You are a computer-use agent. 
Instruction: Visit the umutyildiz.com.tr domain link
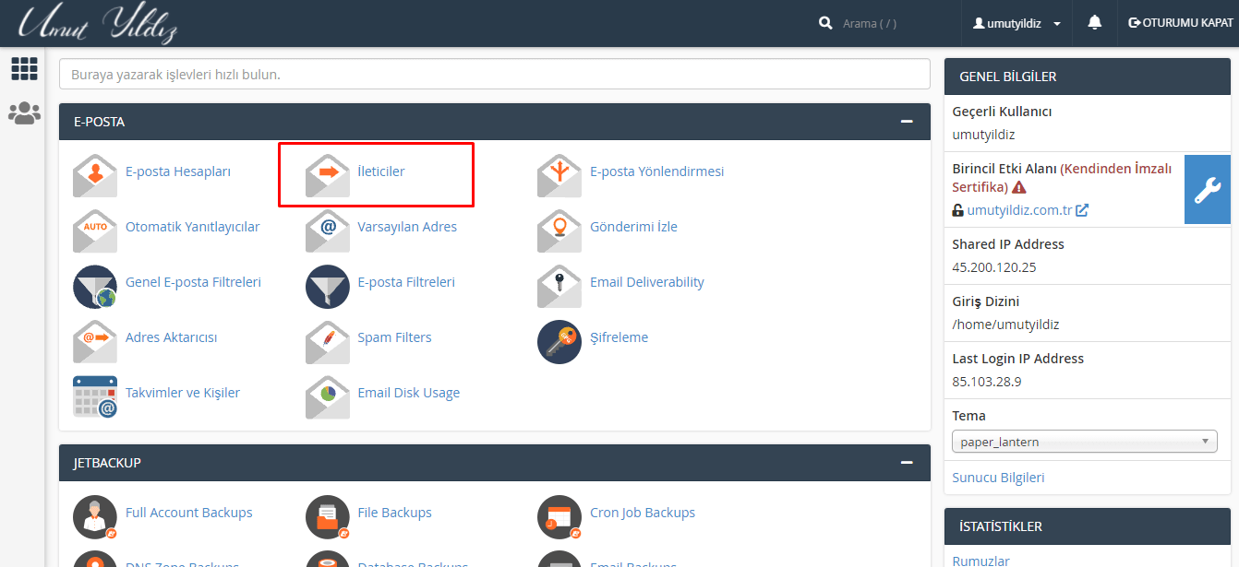tap(1019, 210)
